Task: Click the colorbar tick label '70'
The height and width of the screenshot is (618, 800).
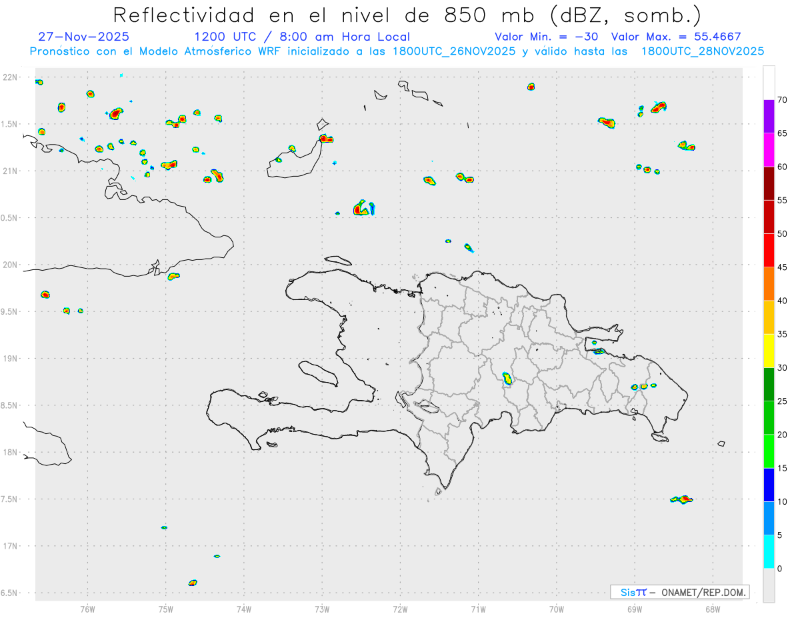Action: click(782, 100)
